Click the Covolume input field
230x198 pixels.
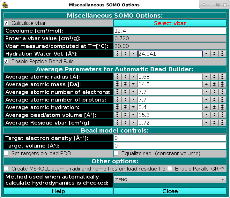click(170, 31)
